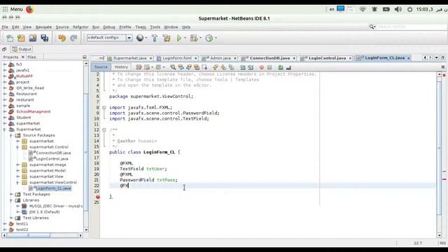Open the system Menu launcher
Image resolution: width=448 pixels, height=252 pixels.
click(13, 9)
